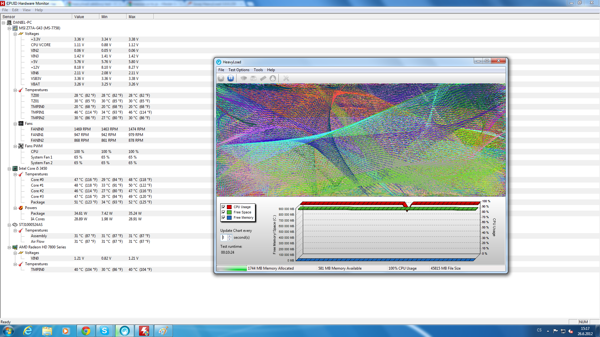600x337 pixels.
Task: Open HeavyLoad Tools menu
Action: [x=258, y=70]
